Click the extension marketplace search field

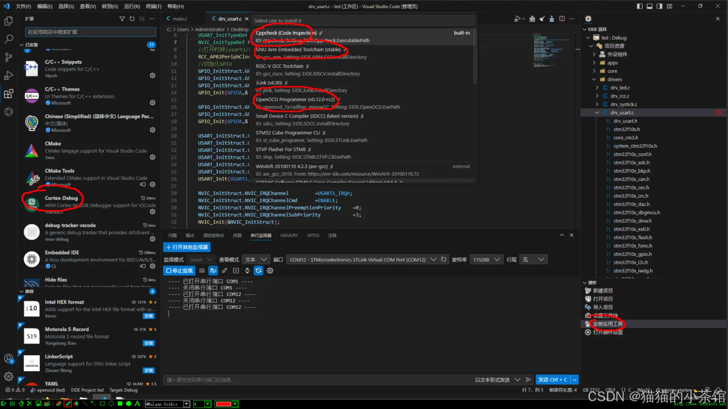91,32
